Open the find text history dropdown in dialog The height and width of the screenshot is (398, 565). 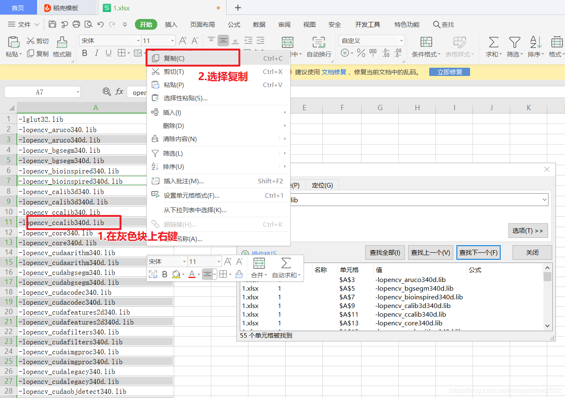point(544,200)
